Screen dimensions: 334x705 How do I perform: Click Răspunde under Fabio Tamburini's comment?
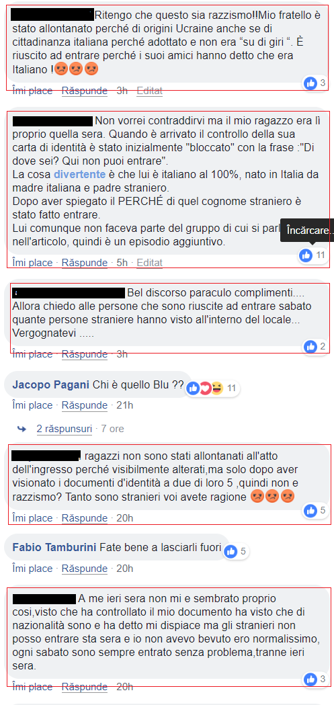(85, 569)
